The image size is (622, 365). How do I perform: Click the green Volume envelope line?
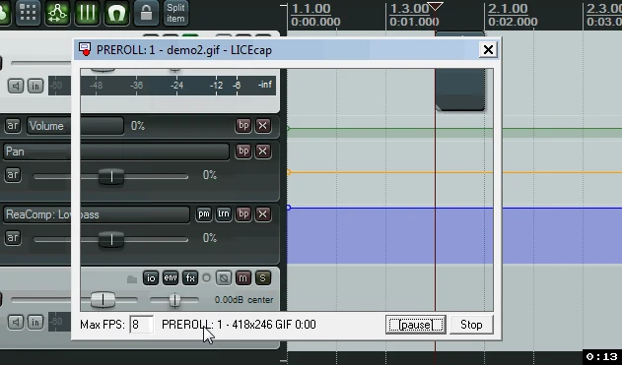click(x=454, y=129)
